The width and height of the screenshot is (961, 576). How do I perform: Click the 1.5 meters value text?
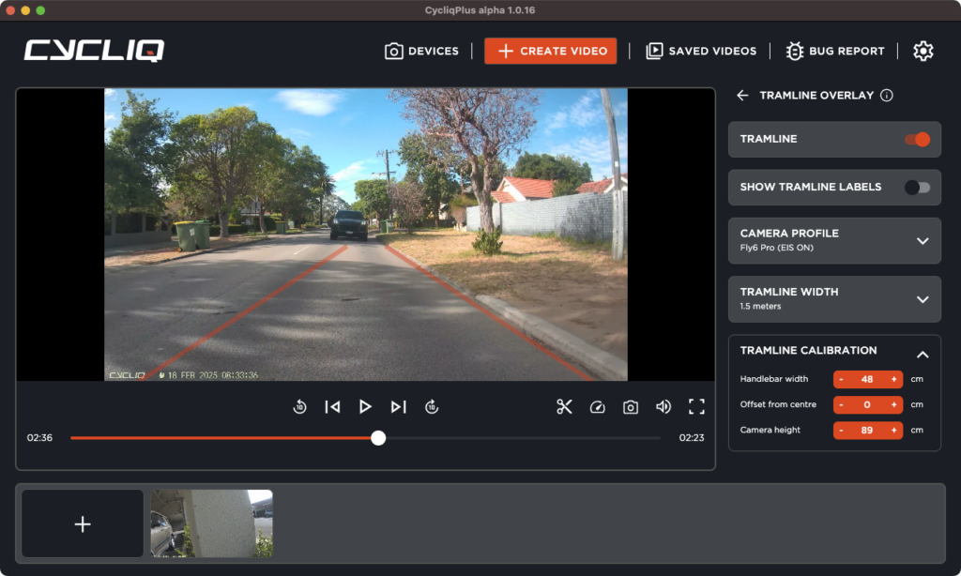click(760, 307)
